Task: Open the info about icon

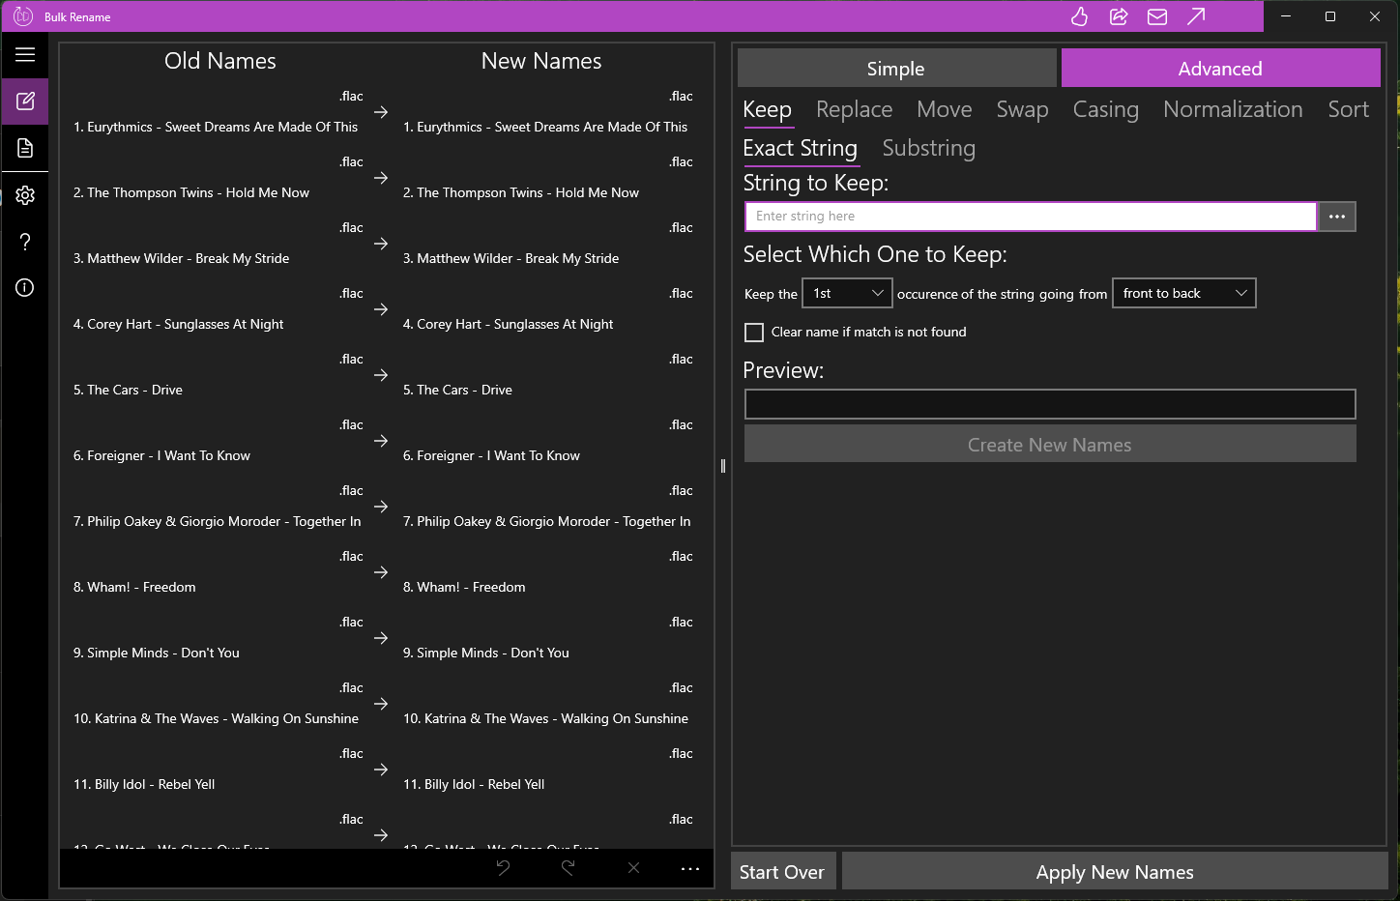Action: click(x=25, y=288)
